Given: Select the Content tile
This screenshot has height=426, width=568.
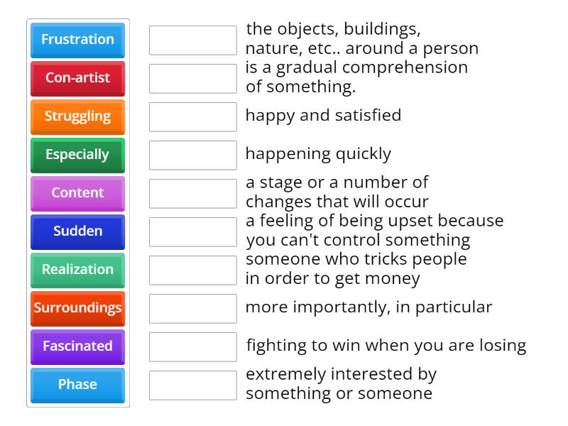Looking at the screenshot, I should click(77, 193).
